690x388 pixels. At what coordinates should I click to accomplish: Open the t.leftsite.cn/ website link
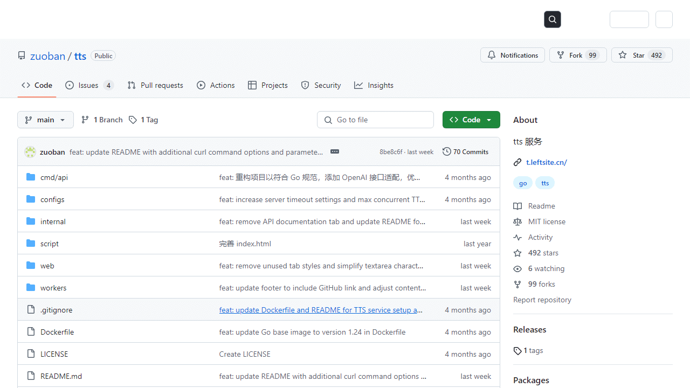pyautogui.click(x=547, y=162)
